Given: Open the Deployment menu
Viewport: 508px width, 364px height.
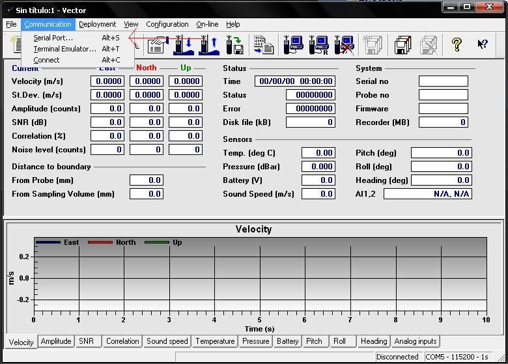Looking at the screenshot, I should coord(97,24).
